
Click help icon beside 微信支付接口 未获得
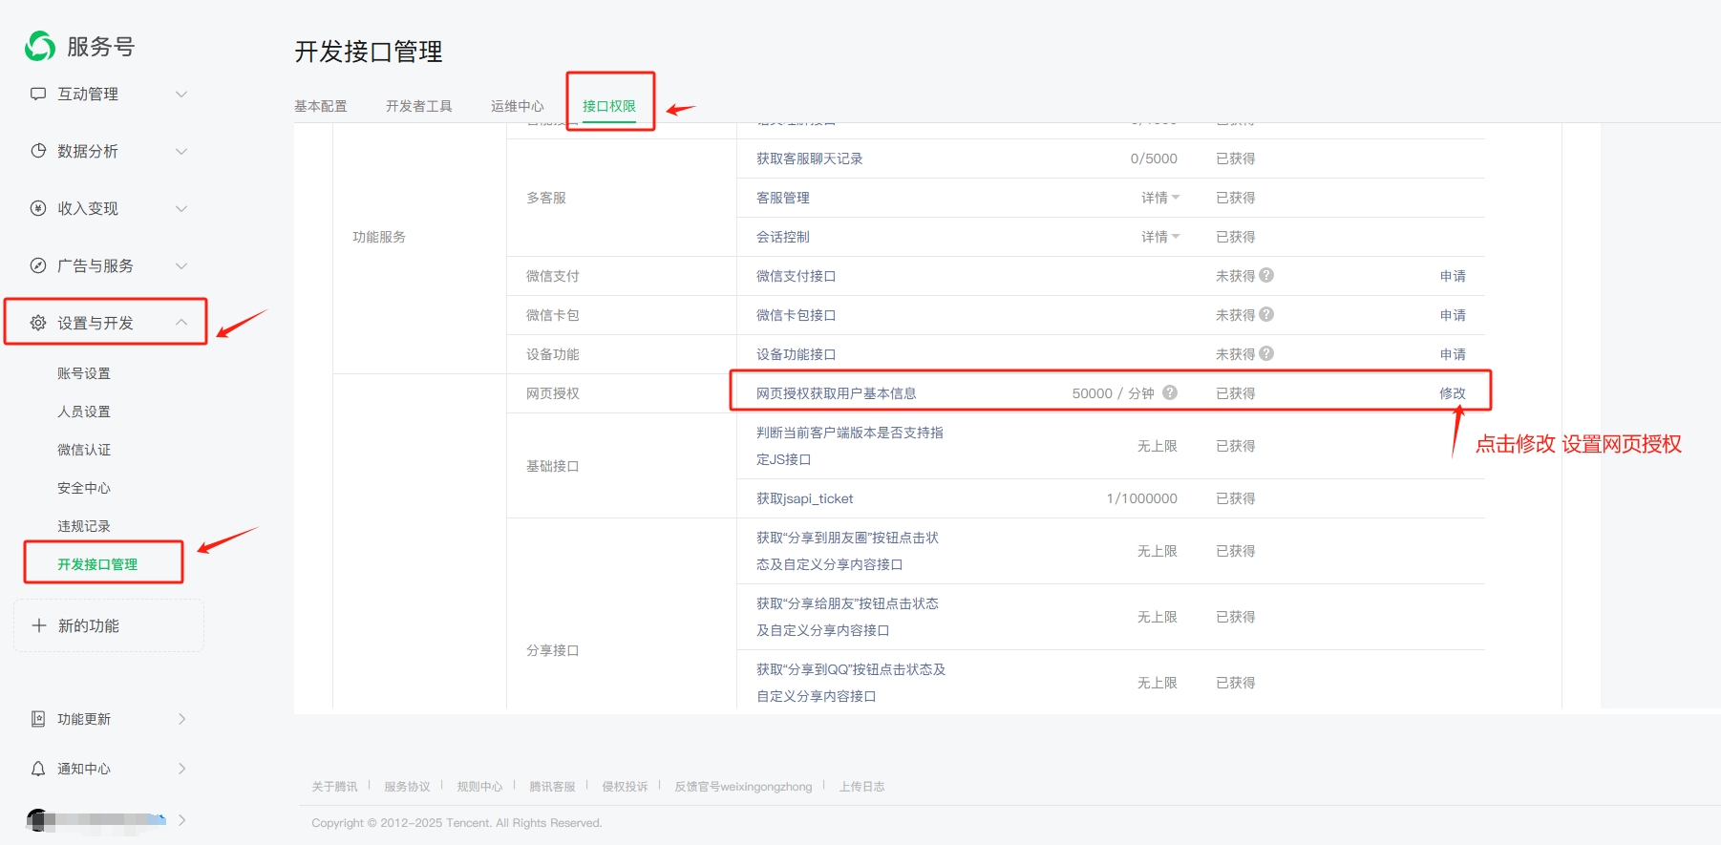1266,275
